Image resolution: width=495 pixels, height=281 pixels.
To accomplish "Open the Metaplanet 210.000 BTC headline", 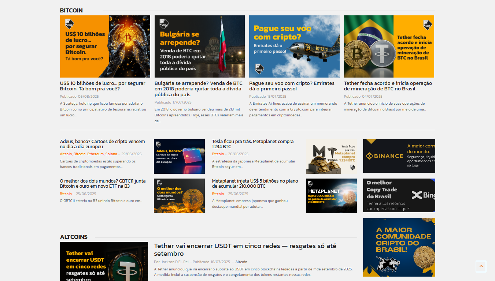I will [x=255, y=183].
